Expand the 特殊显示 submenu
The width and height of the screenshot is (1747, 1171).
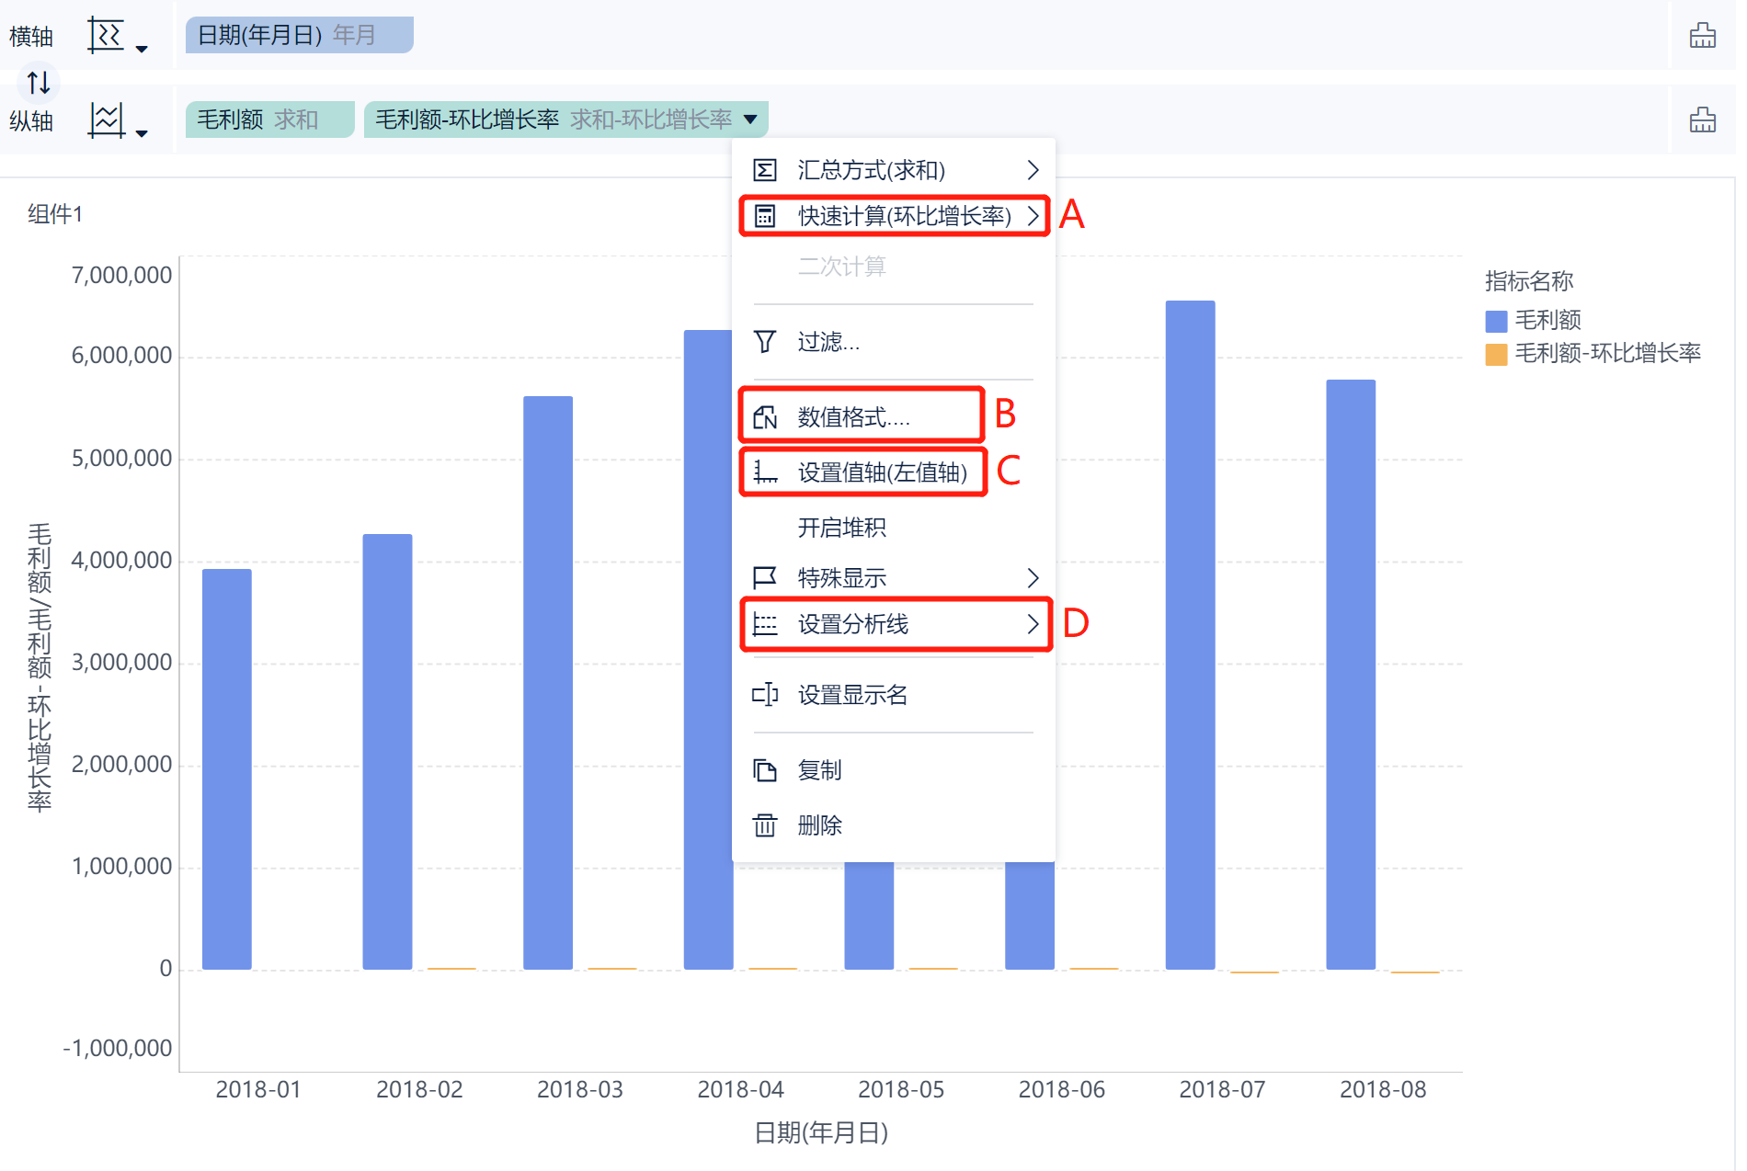(892, 578)
